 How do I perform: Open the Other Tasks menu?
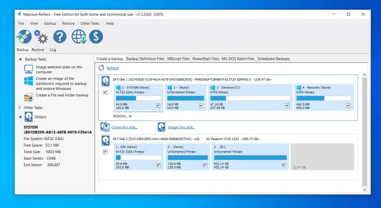pos(90,24)
